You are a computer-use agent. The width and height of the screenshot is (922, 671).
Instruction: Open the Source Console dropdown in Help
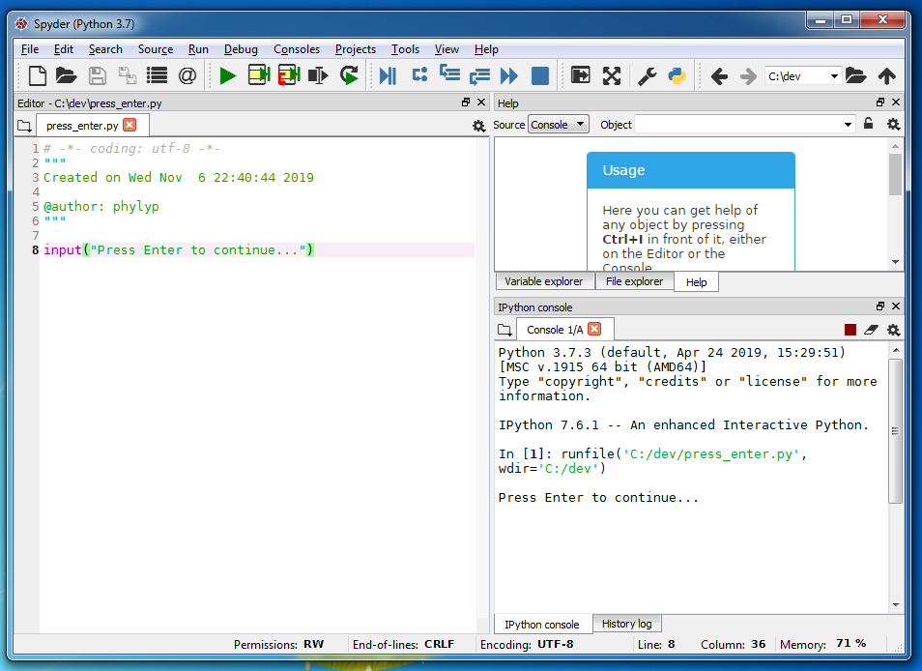pos(558,125)
